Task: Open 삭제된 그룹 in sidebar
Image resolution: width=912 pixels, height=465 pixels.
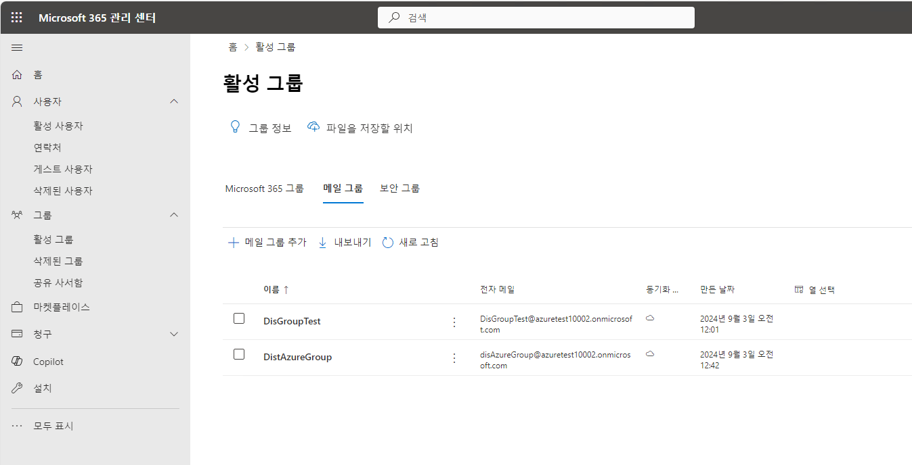Action: pyautogui.click(x=58, y=261)
